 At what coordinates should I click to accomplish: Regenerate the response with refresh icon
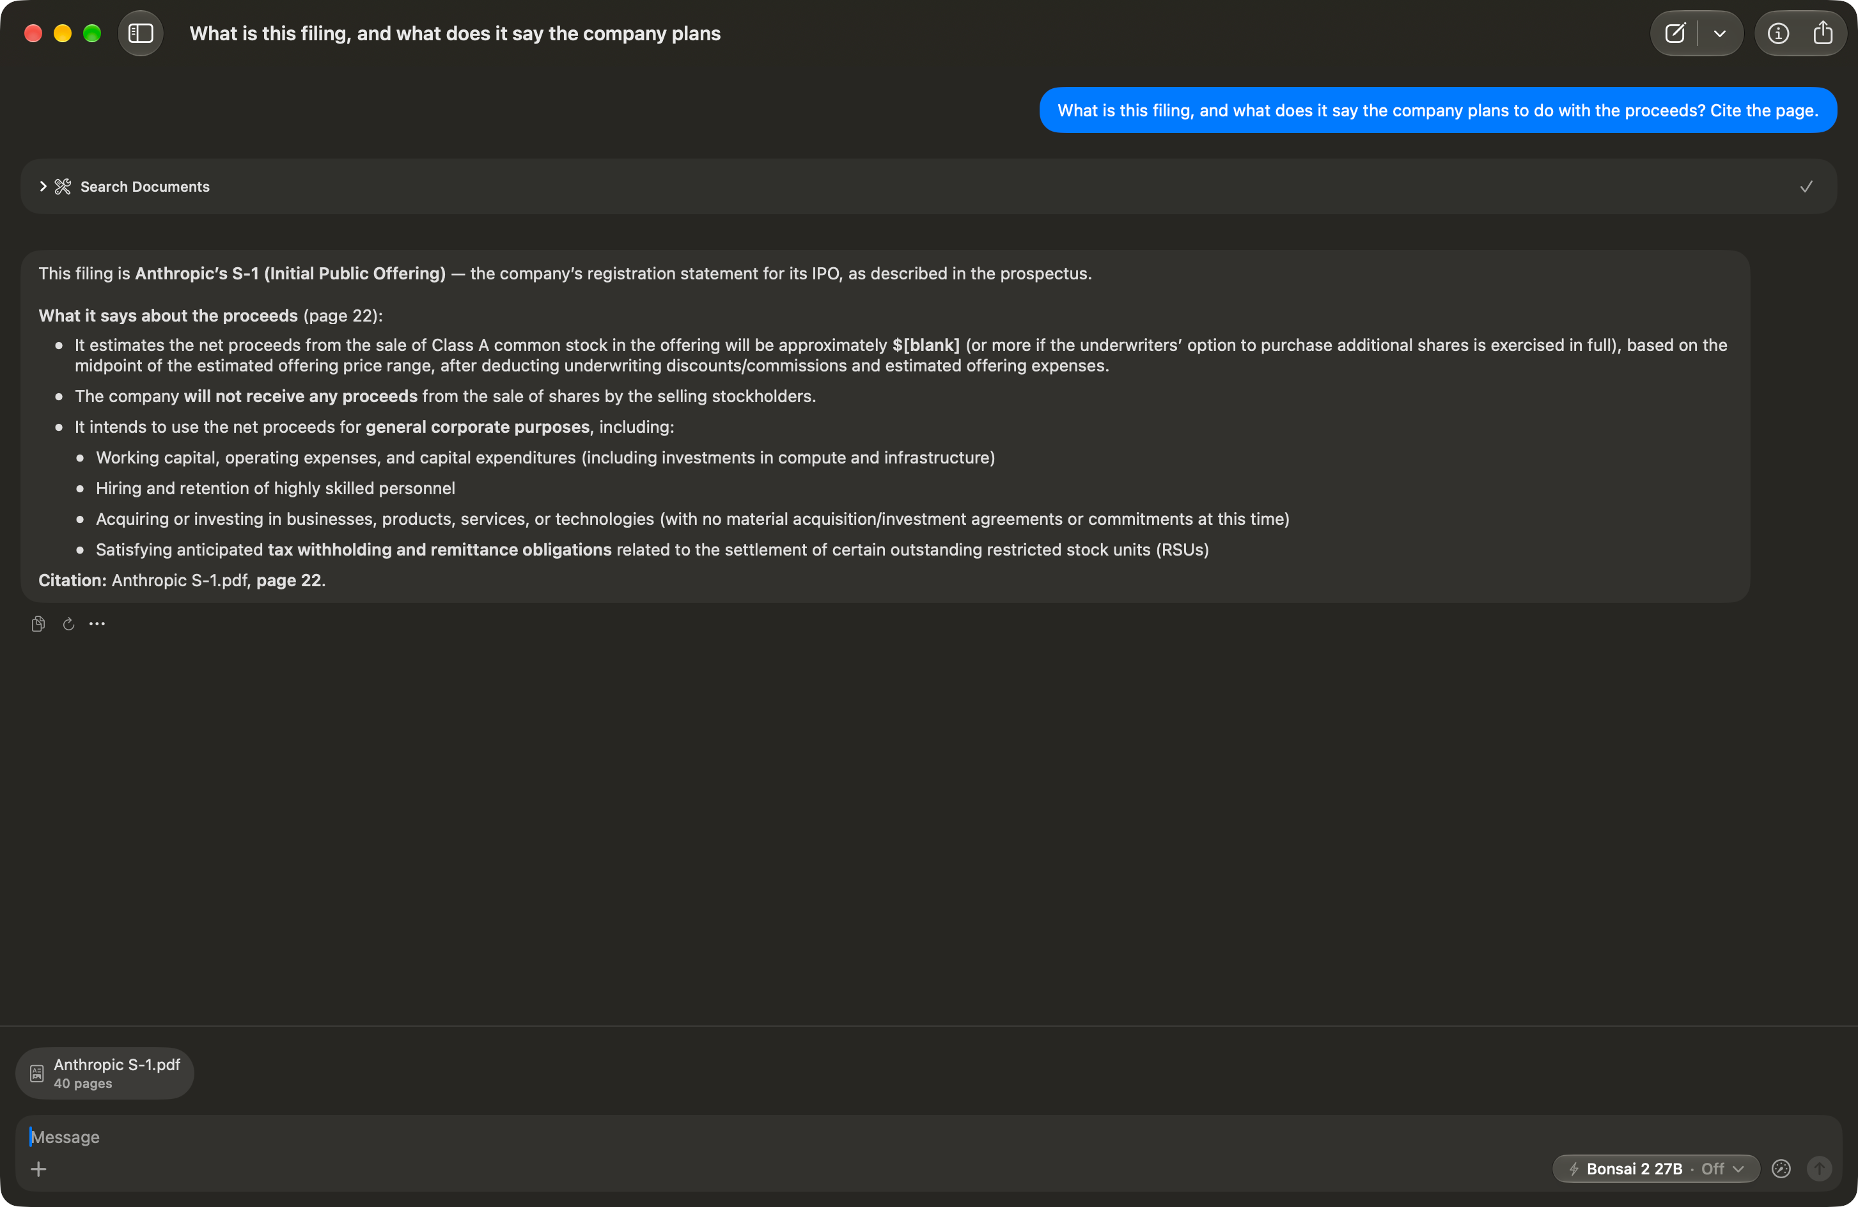point(68,624)
